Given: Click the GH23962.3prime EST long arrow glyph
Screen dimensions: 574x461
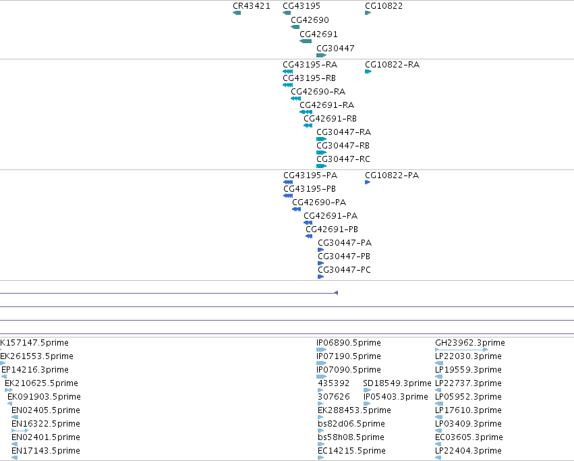Looking at the screenshot, I should tap(461, 350).
